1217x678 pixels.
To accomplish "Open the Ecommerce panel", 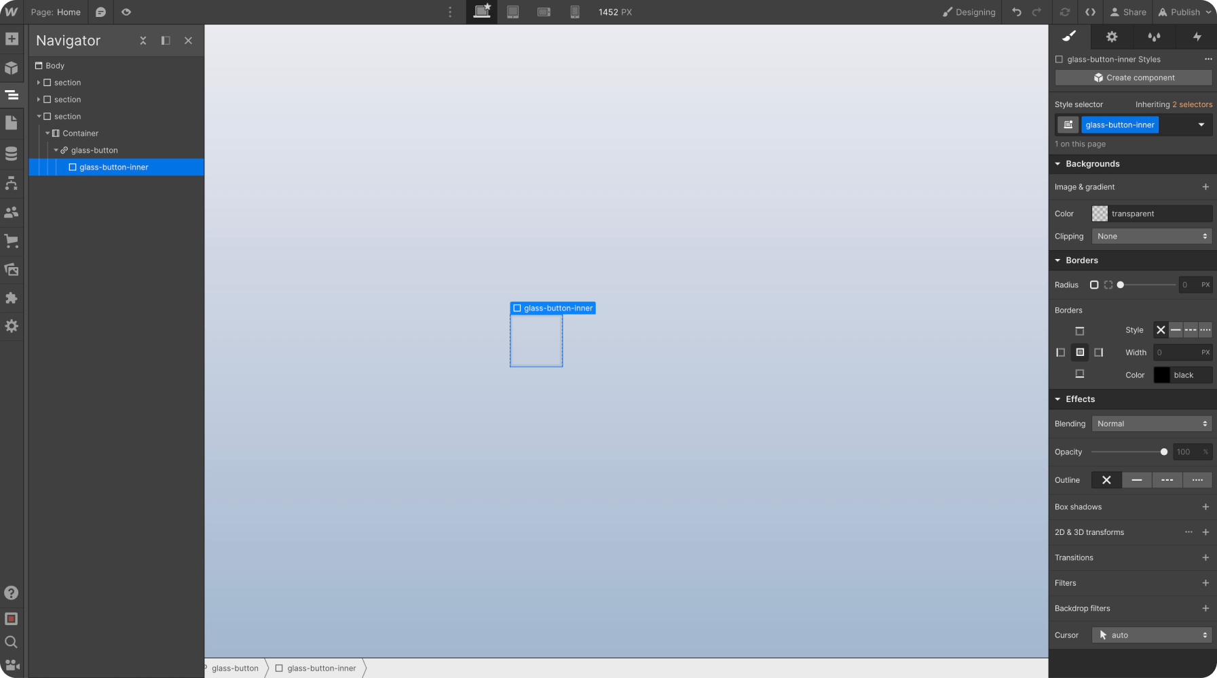I will point(11,241).
